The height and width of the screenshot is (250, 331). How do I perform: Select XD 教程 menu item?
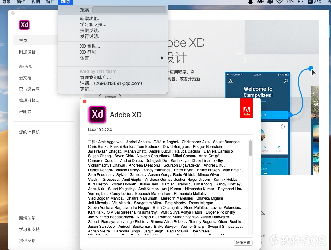click(112, 52)
